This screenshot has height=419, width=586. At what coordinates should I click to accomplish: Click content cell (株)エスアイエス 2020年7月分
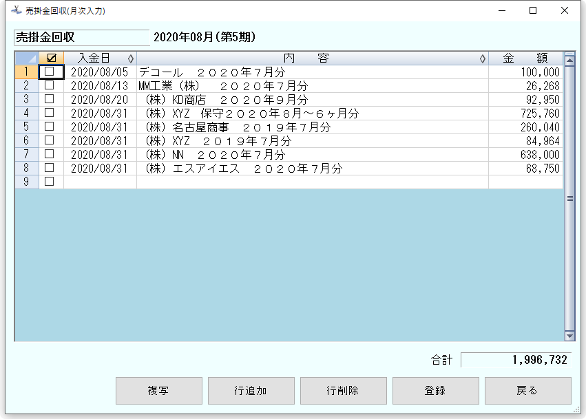tap(313, 168)
